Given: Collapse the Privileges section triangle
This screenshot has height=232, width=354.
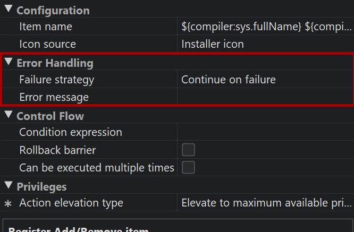Looking at the screenshot, I should (x=9, y=186).
